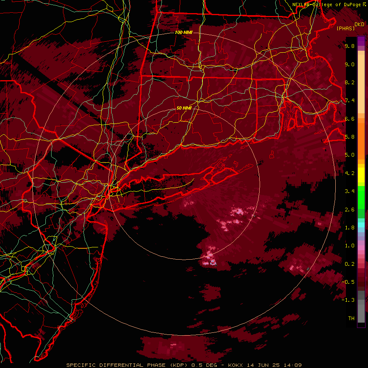368x368 pixels.
Task: Click the 100 NMI range ring label
Action: click(x=184, y=32)
